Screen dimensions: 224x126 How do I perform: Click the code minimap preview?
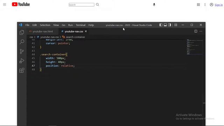click(194, 47)
